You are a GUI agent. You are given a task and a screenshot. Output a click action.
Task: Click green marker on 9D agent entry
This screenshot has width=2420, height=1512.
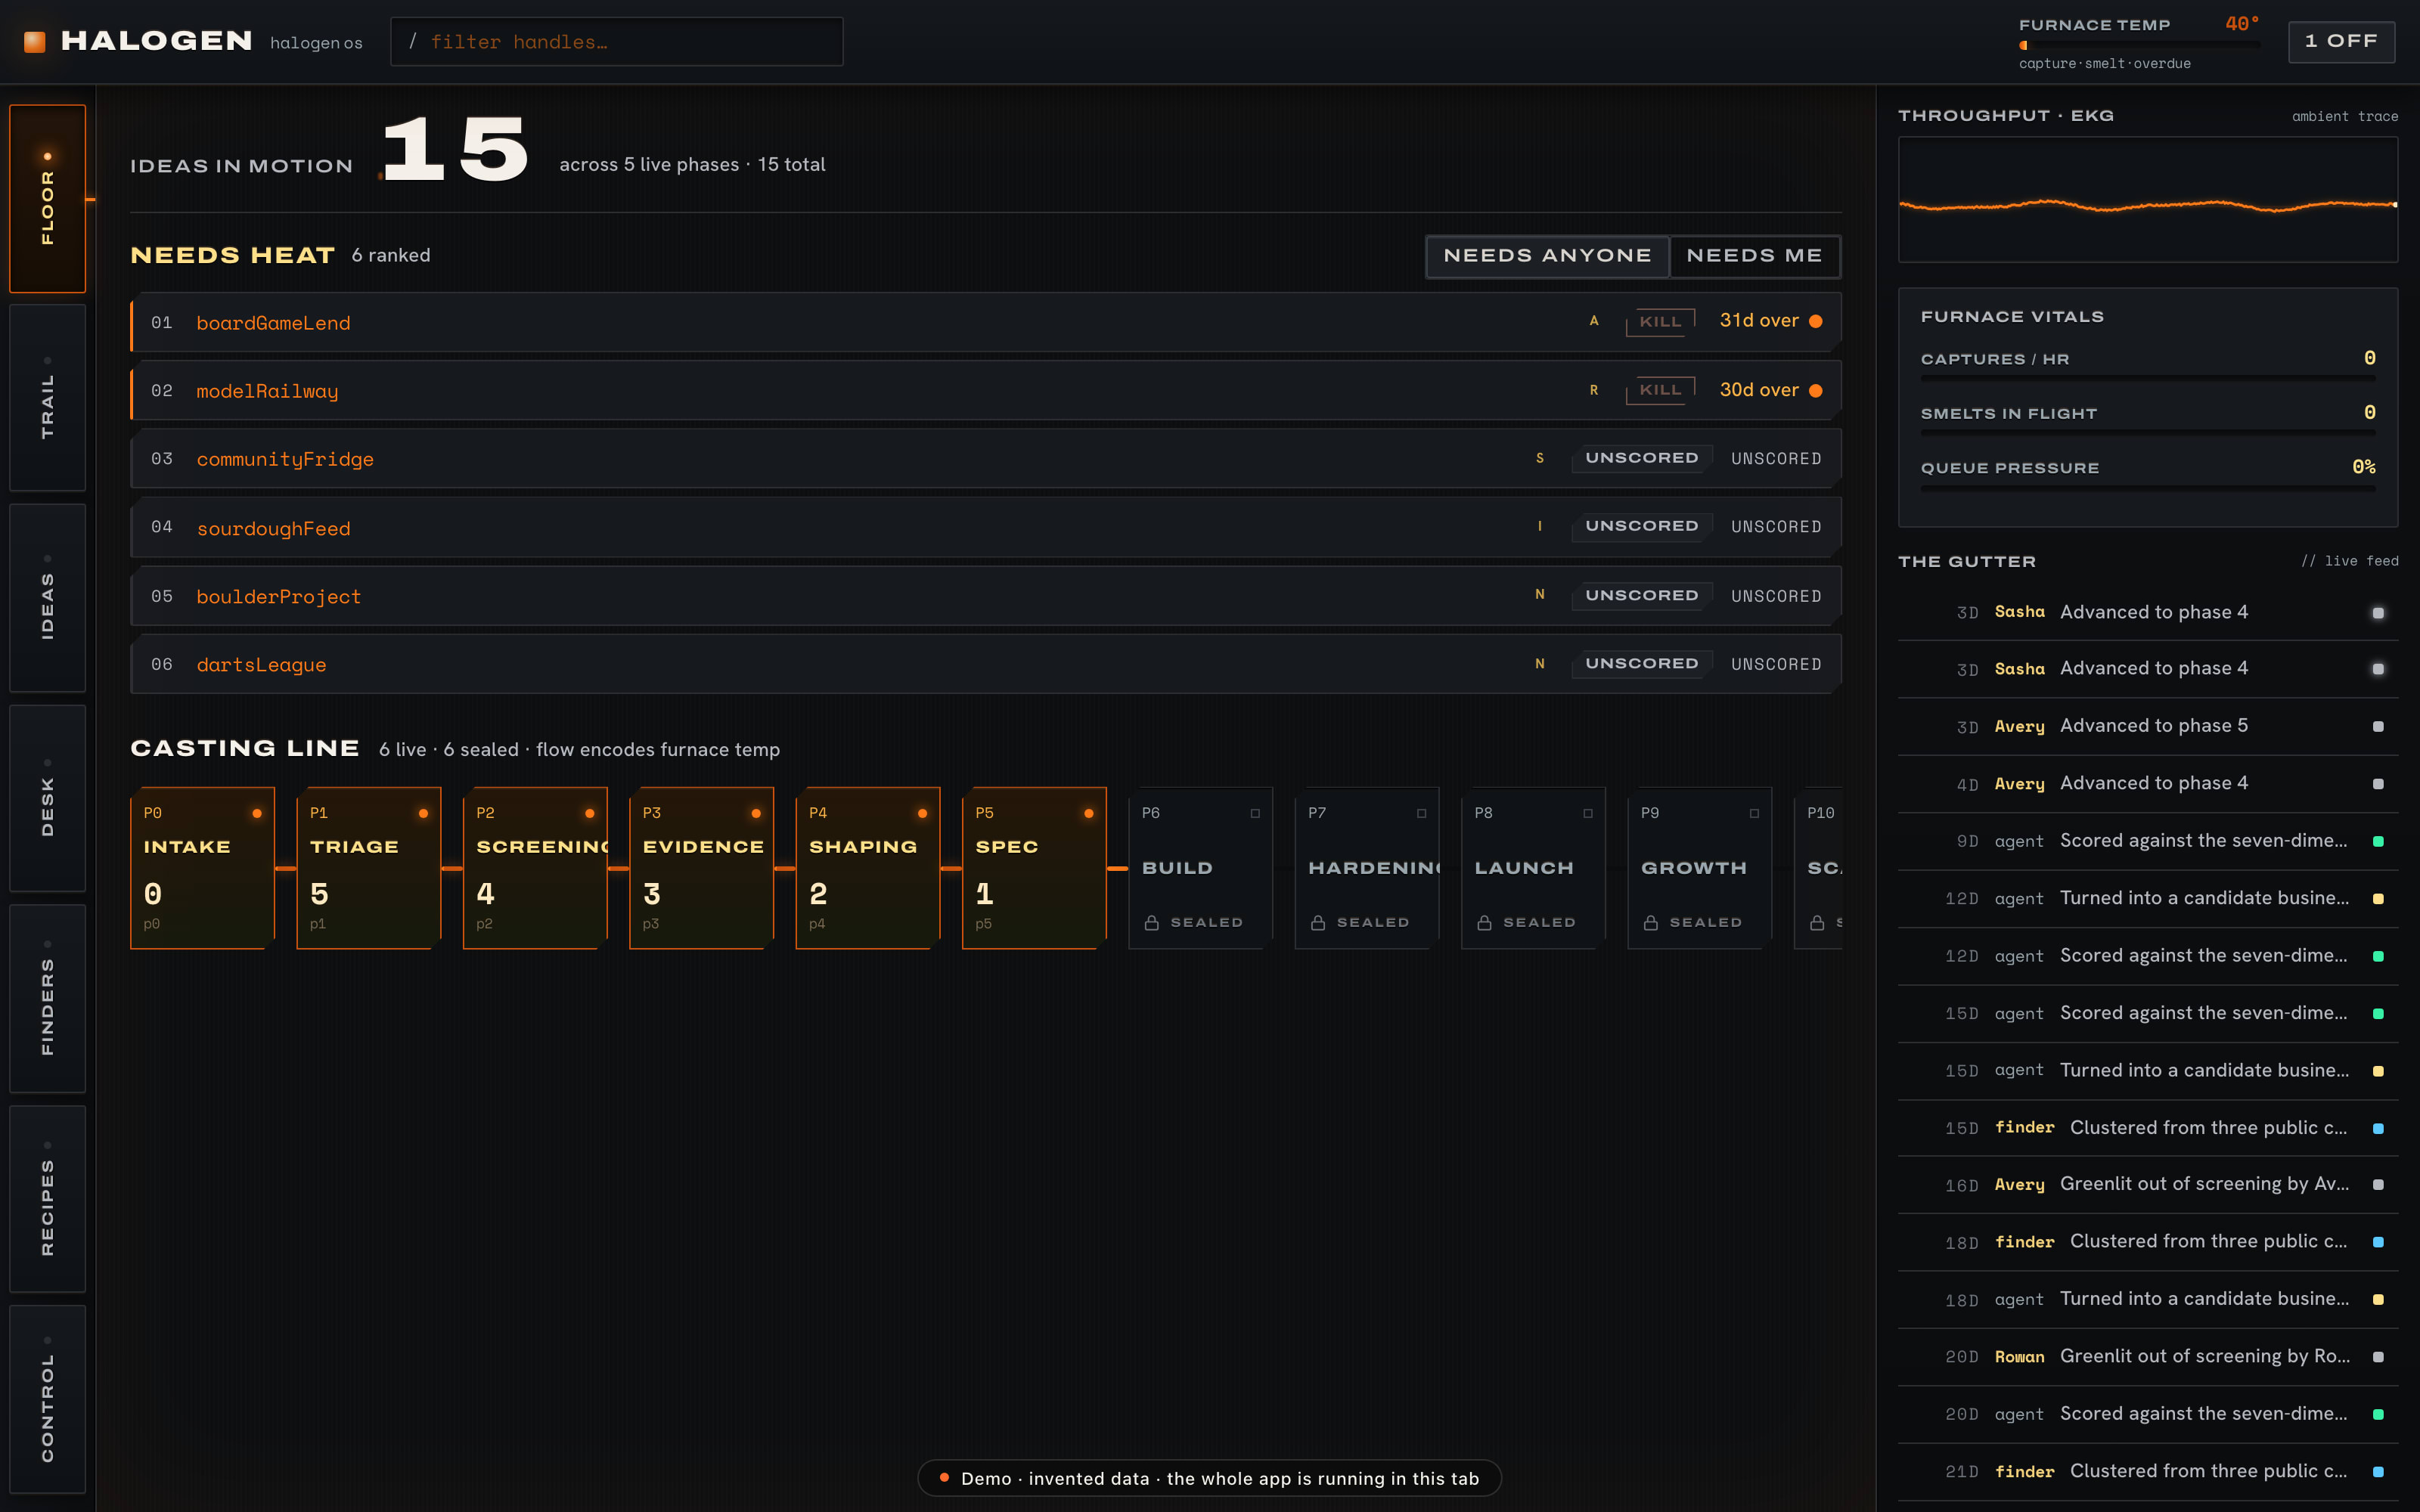(x=2378, y=841)
